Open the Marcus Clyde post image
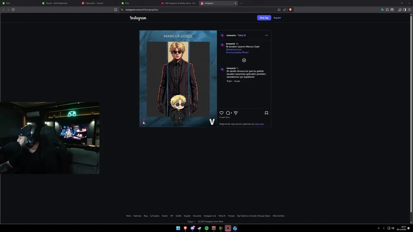This screenshot has height=232, width=413. pos(178,79)
